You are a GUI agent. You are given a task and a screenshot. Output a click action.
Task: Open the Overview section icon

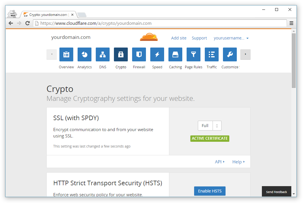(66, 54)
